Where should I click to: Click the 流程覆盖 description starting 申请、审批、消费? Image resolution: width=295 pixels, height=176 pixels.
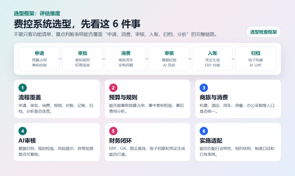click(56, 108)
